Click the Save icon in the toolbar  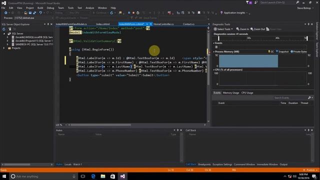(x=30, y=13)
